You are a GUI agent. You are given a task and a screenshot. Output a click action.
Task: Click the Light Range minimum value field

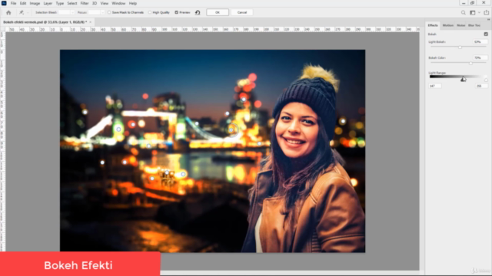pos(435,86)
